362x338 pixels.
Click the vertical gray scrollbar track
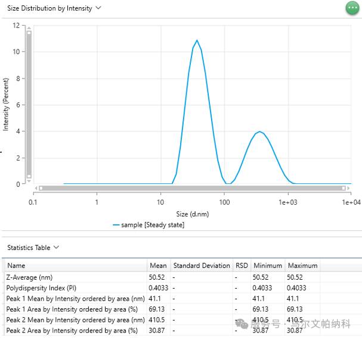(29, 104)
